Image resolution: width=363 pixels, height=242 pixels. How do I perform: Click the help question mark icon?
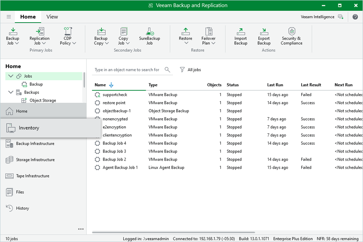pyautogui.click(x=355, y=17)
